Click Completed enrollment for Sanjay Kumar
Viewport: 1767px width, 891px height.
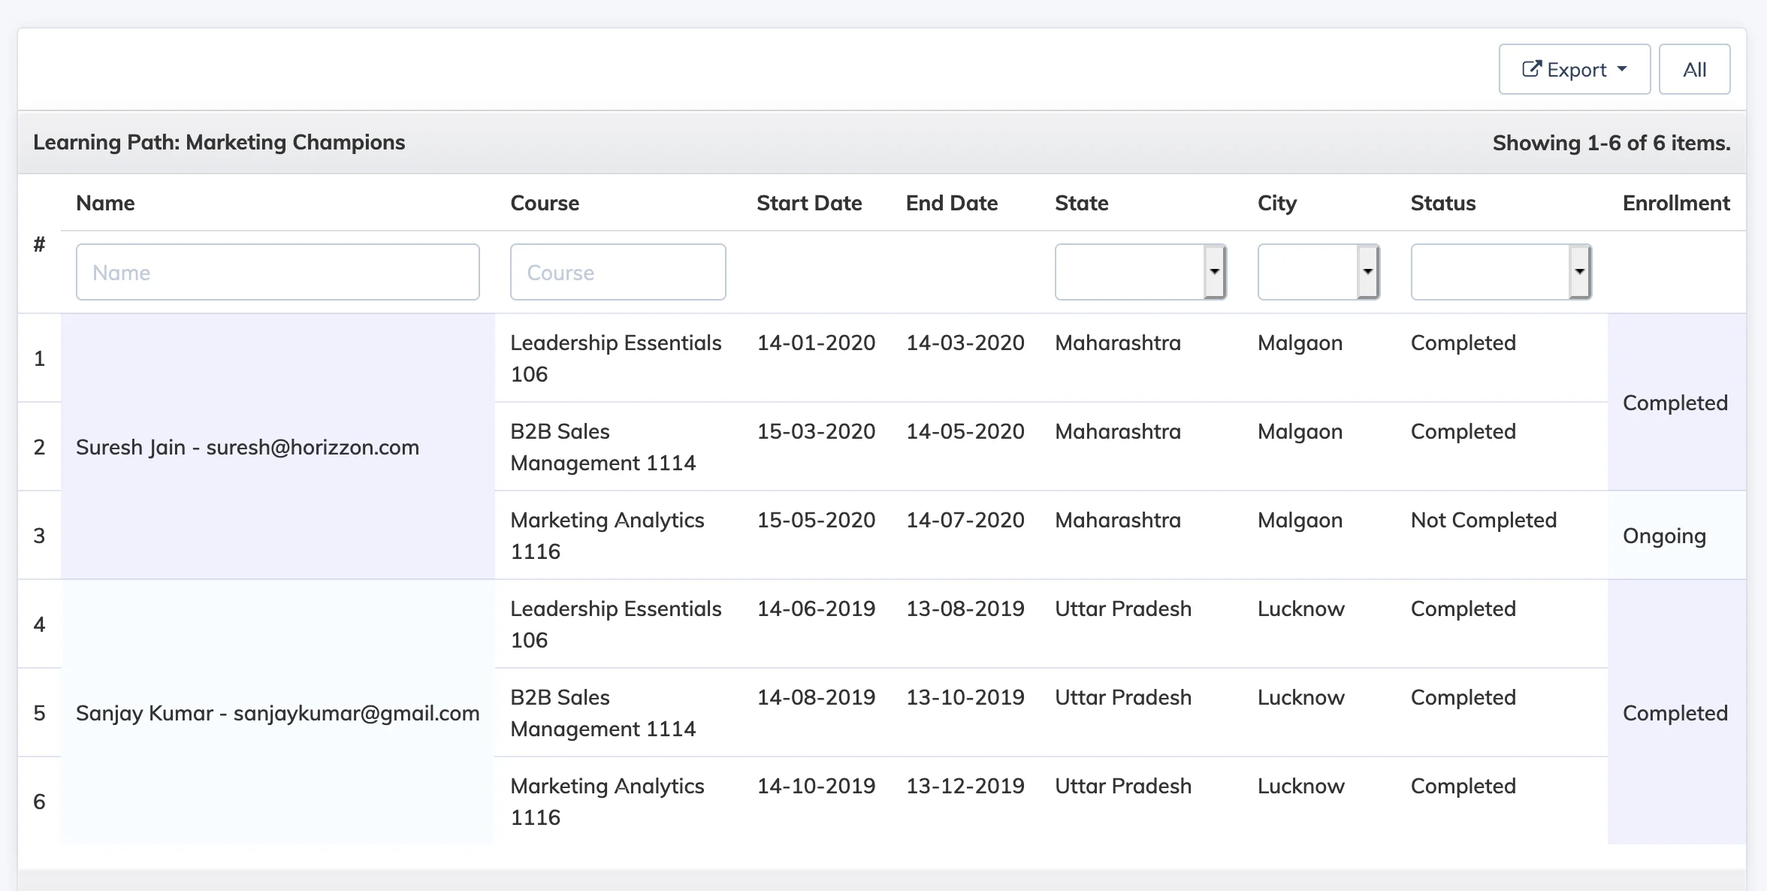1675,713
